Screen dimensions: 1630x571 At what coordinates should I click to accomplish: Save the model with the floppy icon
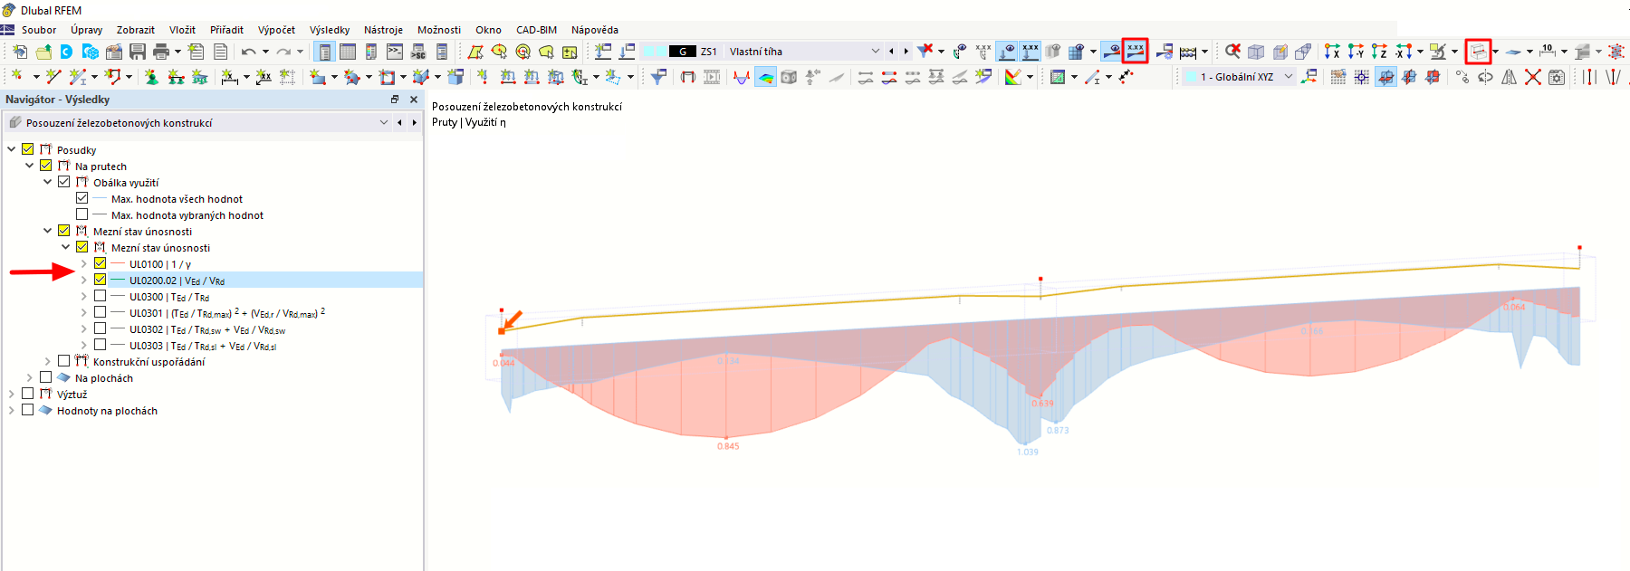138,52
